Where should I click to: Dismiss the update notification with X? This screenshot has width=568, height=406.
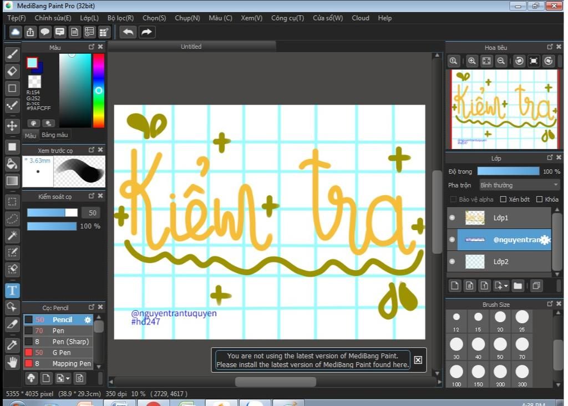(x=418, y=360)
